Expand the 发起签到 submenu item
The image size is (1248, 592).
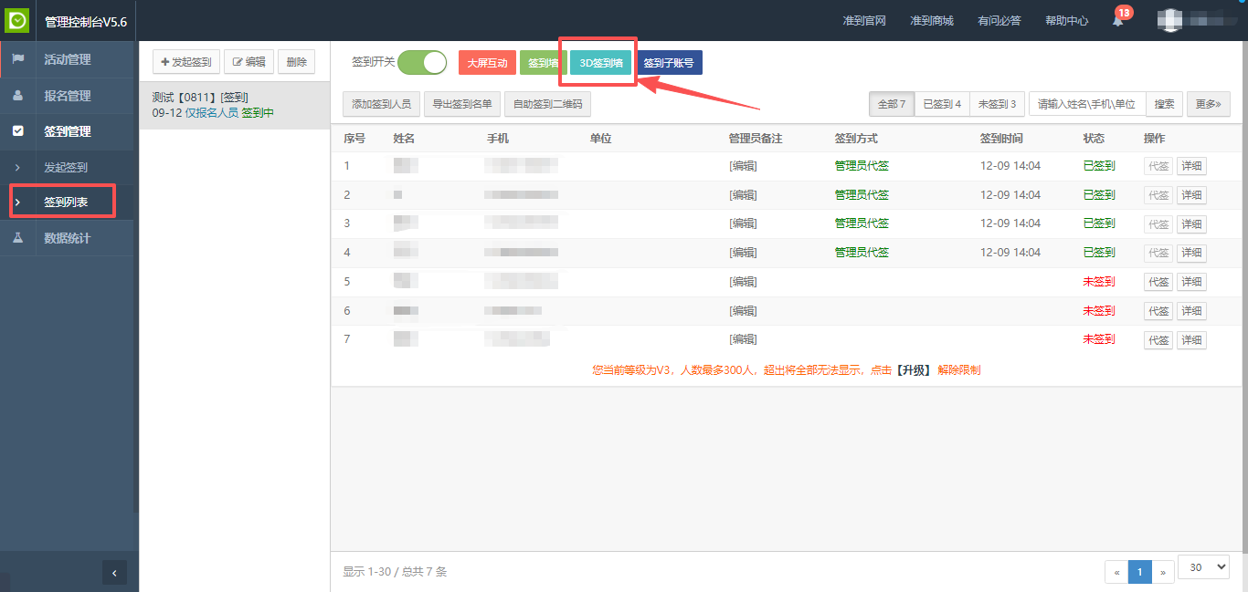66,168
